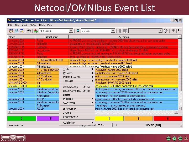189x142 pixels.
Task: Click the printer icon in the toolbar
Action: [29, 31]
